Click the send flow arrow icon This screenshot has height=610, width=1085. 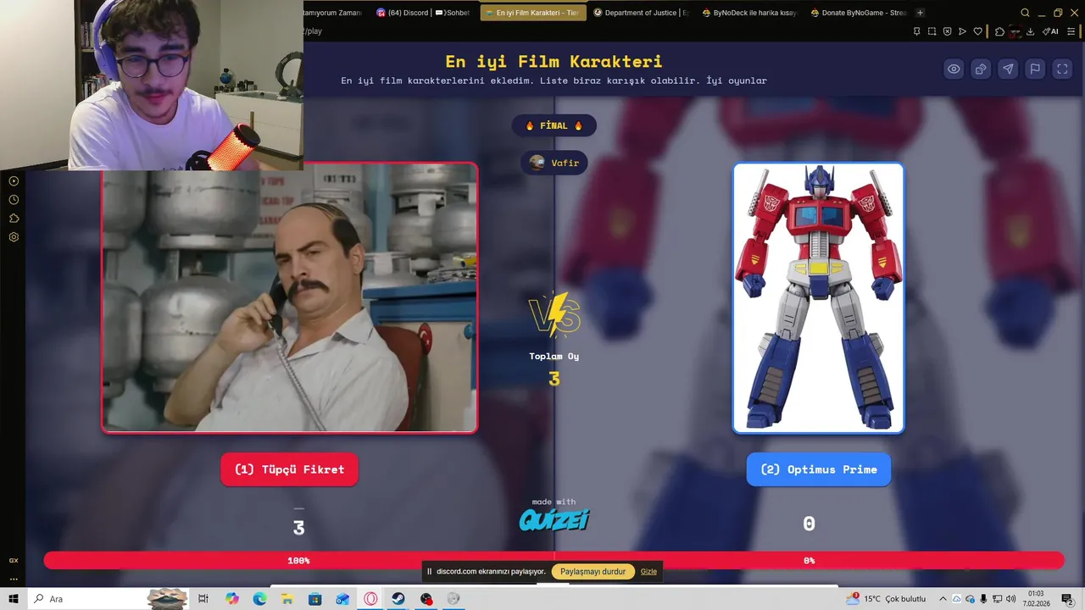[x=962, y=31]
